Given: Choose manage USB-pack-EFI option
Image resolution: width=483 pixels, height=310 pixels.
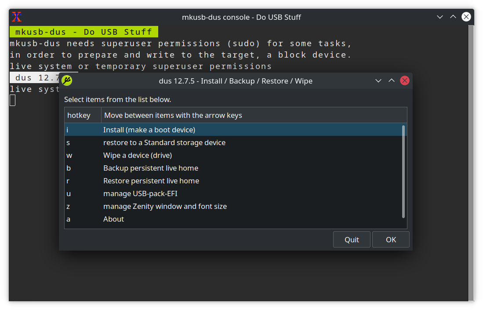Looking at the screenshot, I should point(140,193).
